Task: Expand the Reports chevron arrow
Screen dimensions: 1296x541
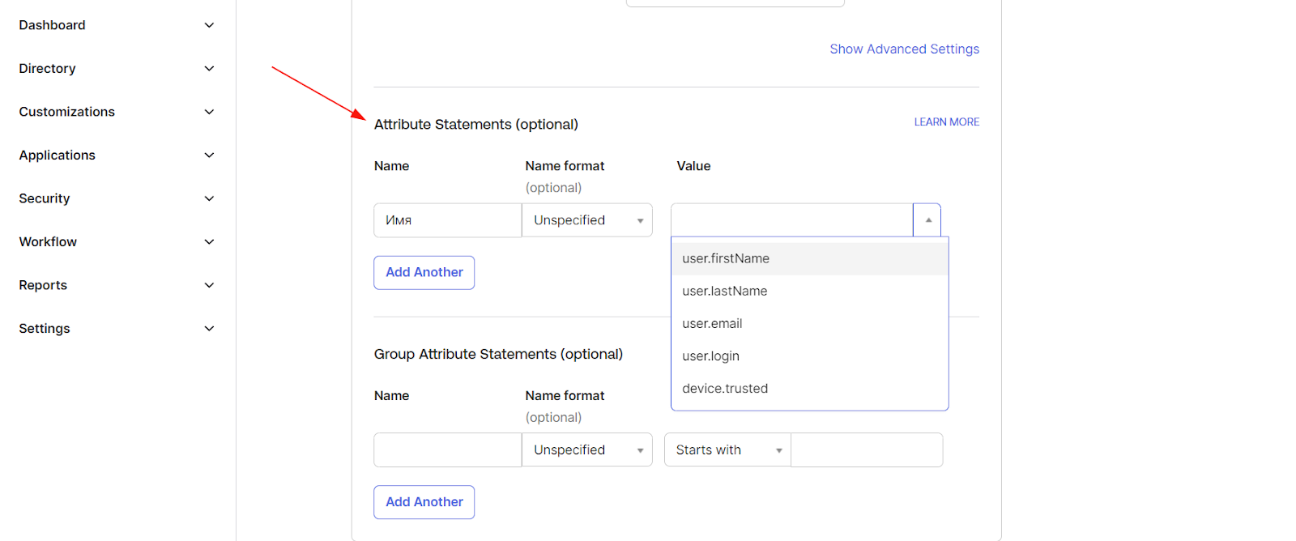Action: (x=209, y=285)
